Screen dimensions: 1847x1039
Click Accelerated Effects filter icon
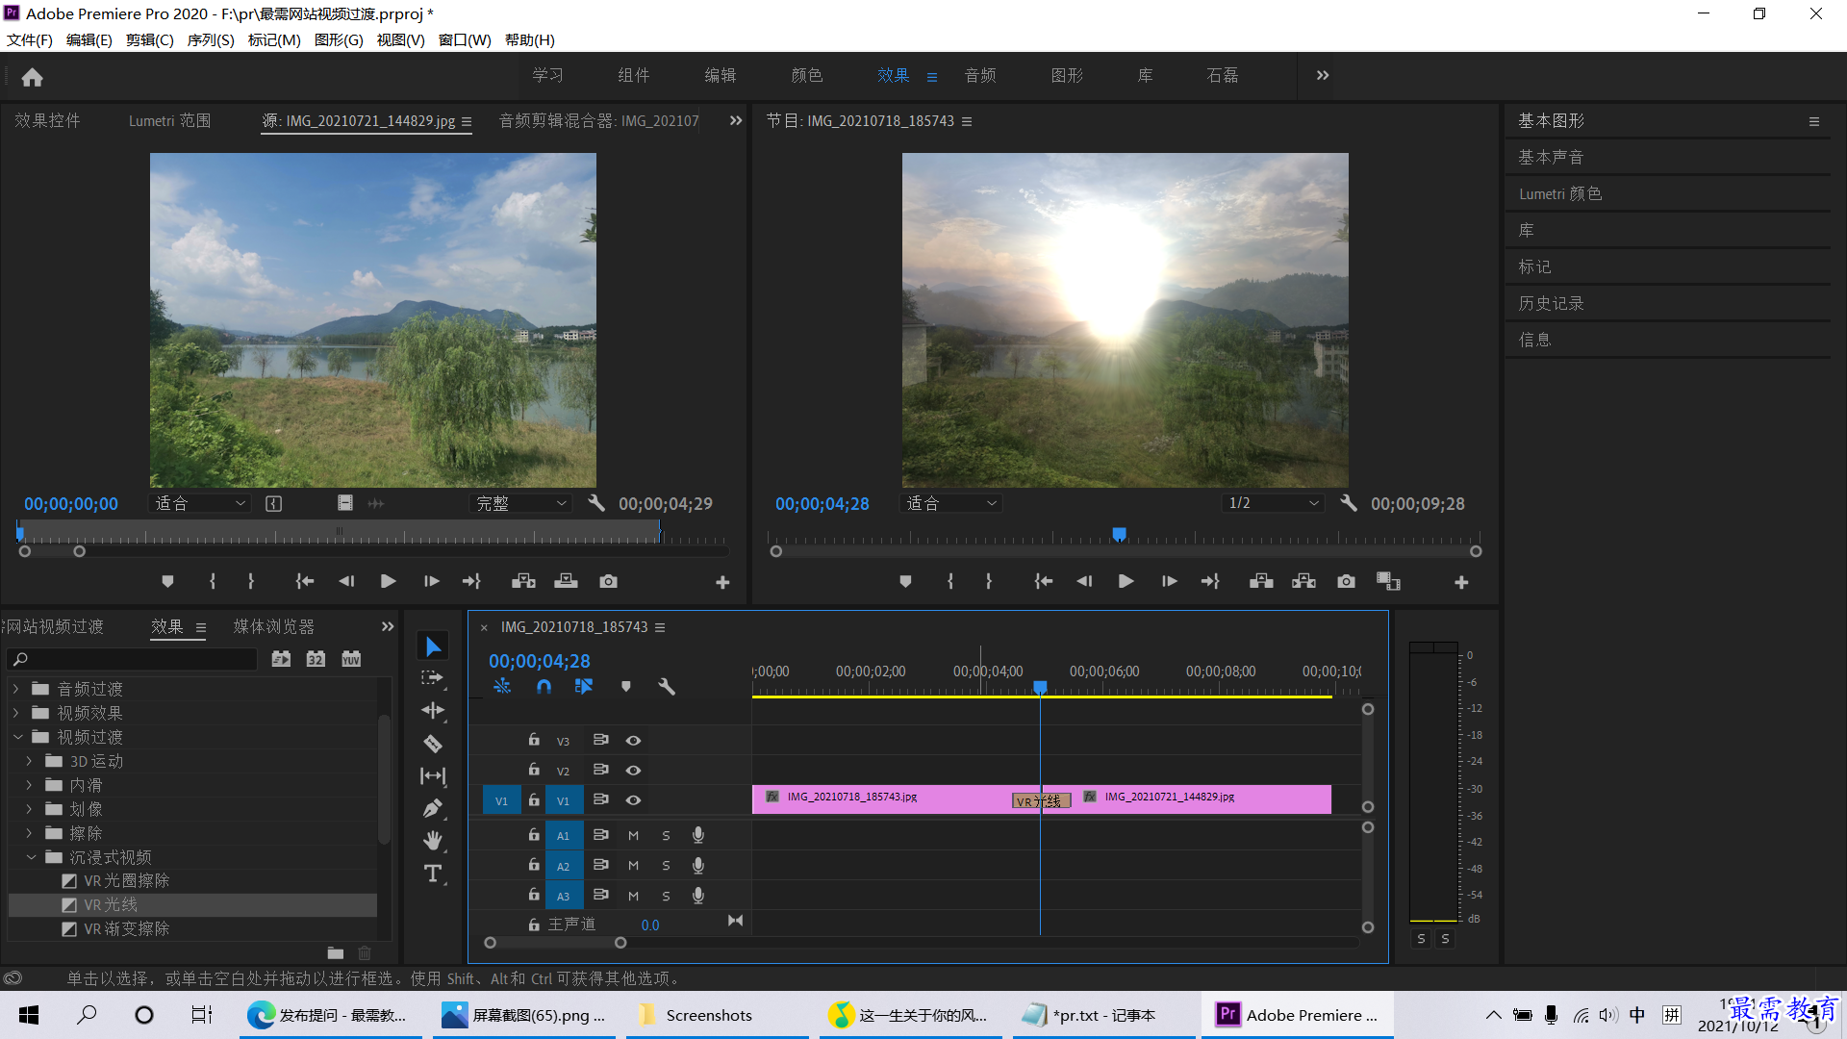[281, 659]
